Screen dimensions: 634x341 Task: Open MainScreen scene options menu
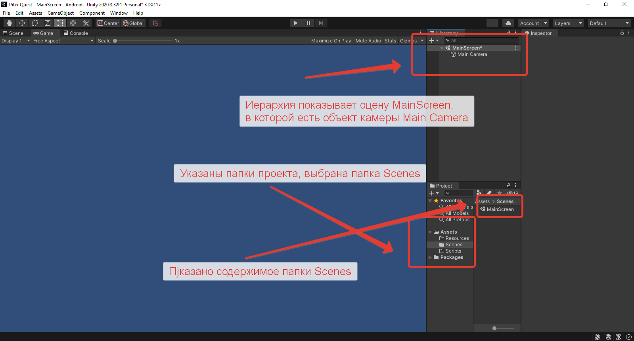(516, 48)
